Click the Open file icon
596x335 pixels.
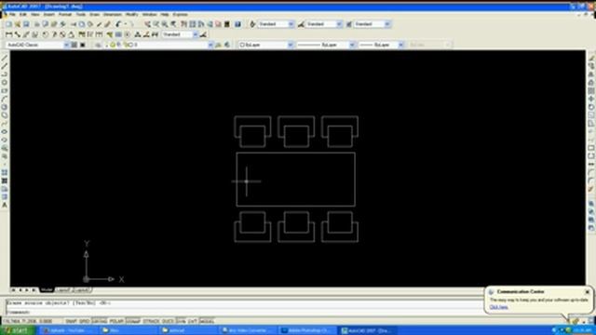tap(17, 24)
